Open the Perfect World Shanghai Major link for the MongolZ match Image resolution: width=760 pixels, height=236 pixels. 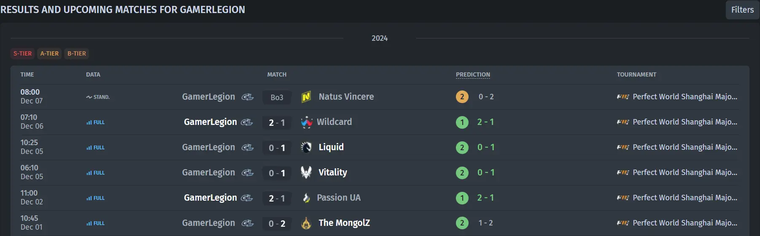[685, 223]
